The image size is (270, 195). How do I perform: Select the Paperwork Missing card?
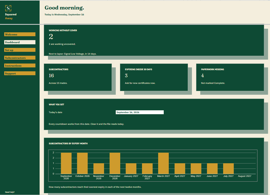(x=230, y=77)
